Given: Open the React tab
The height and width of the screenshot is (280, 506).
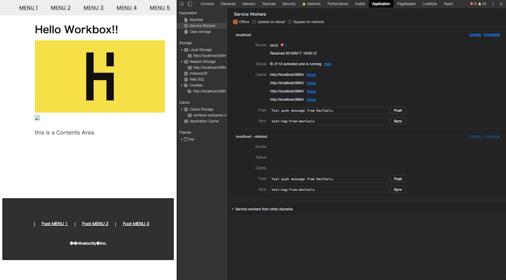Looking at the screenshot, I should coord(448,4).
